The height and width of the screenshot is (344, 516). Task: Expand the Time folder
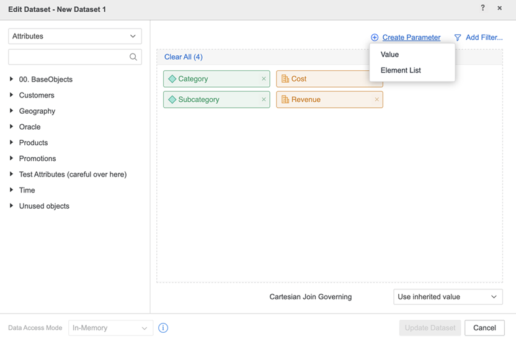(x=12, y=190)
